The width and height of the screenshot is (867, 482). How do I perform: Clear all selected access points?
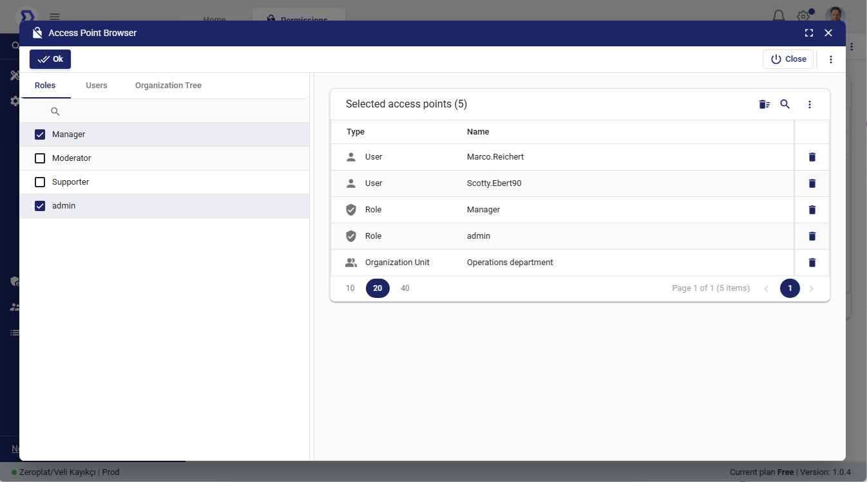pos(764,104)
